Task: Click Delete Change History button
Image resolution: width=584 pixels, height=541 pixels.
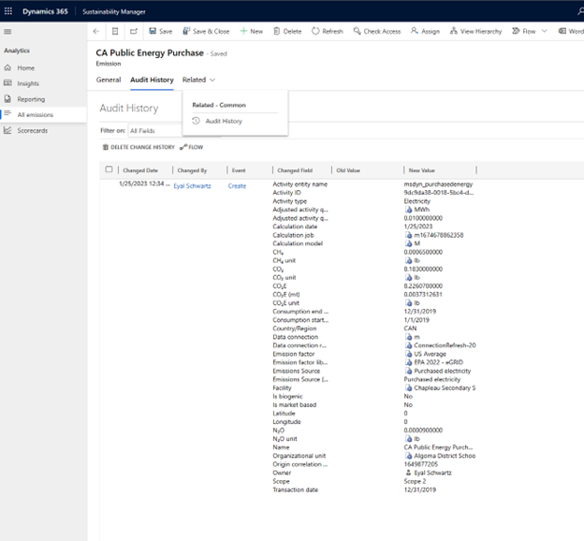Action: coord(139,147)
